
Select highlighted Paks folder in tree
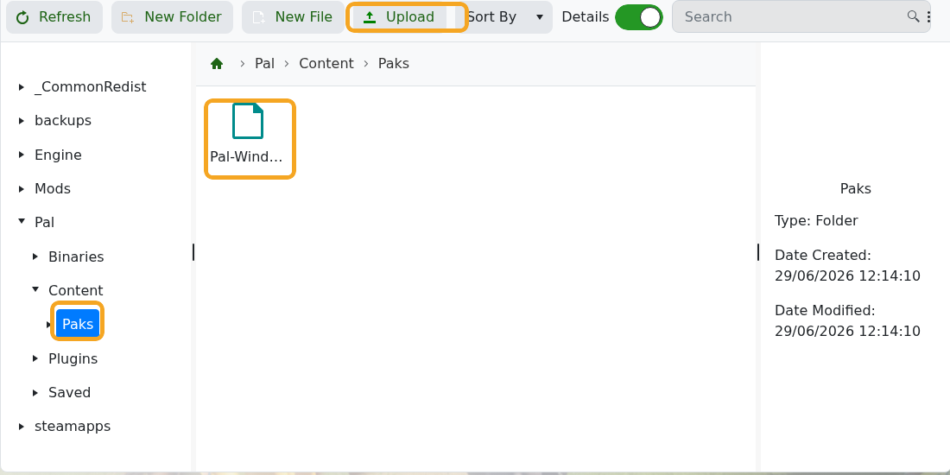(78, 324)
